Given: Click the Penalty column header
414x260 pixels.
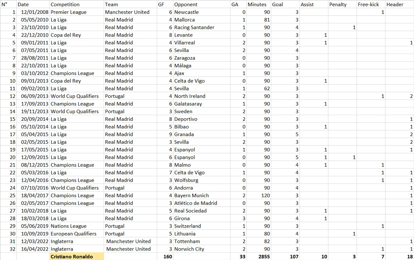Looking at the screenshot, I should 342,4.
